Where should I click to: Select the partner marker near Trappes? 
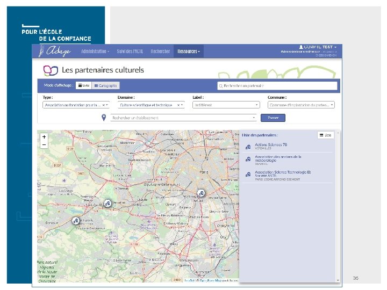pyautogui.click(x=76, y=221)
